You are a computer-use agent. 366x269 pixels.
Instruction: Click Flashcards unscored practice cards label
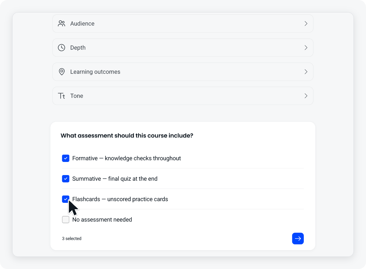120,199
